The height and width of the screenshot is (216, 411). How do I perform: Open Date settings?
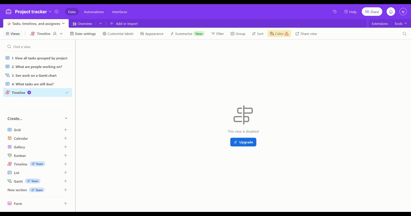click(x=83, y=34)
